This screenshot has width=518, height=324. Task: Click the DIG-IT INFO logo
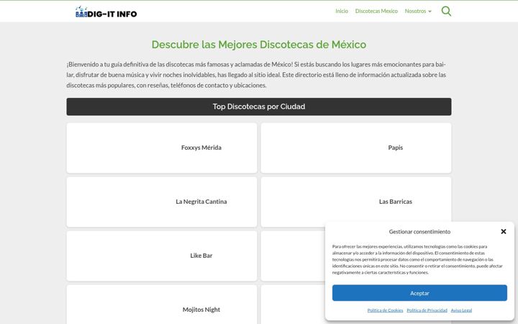106,12
